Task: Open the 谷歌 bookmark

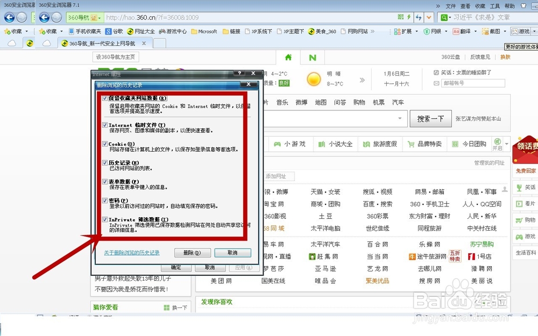Action: tap(114, 31)
